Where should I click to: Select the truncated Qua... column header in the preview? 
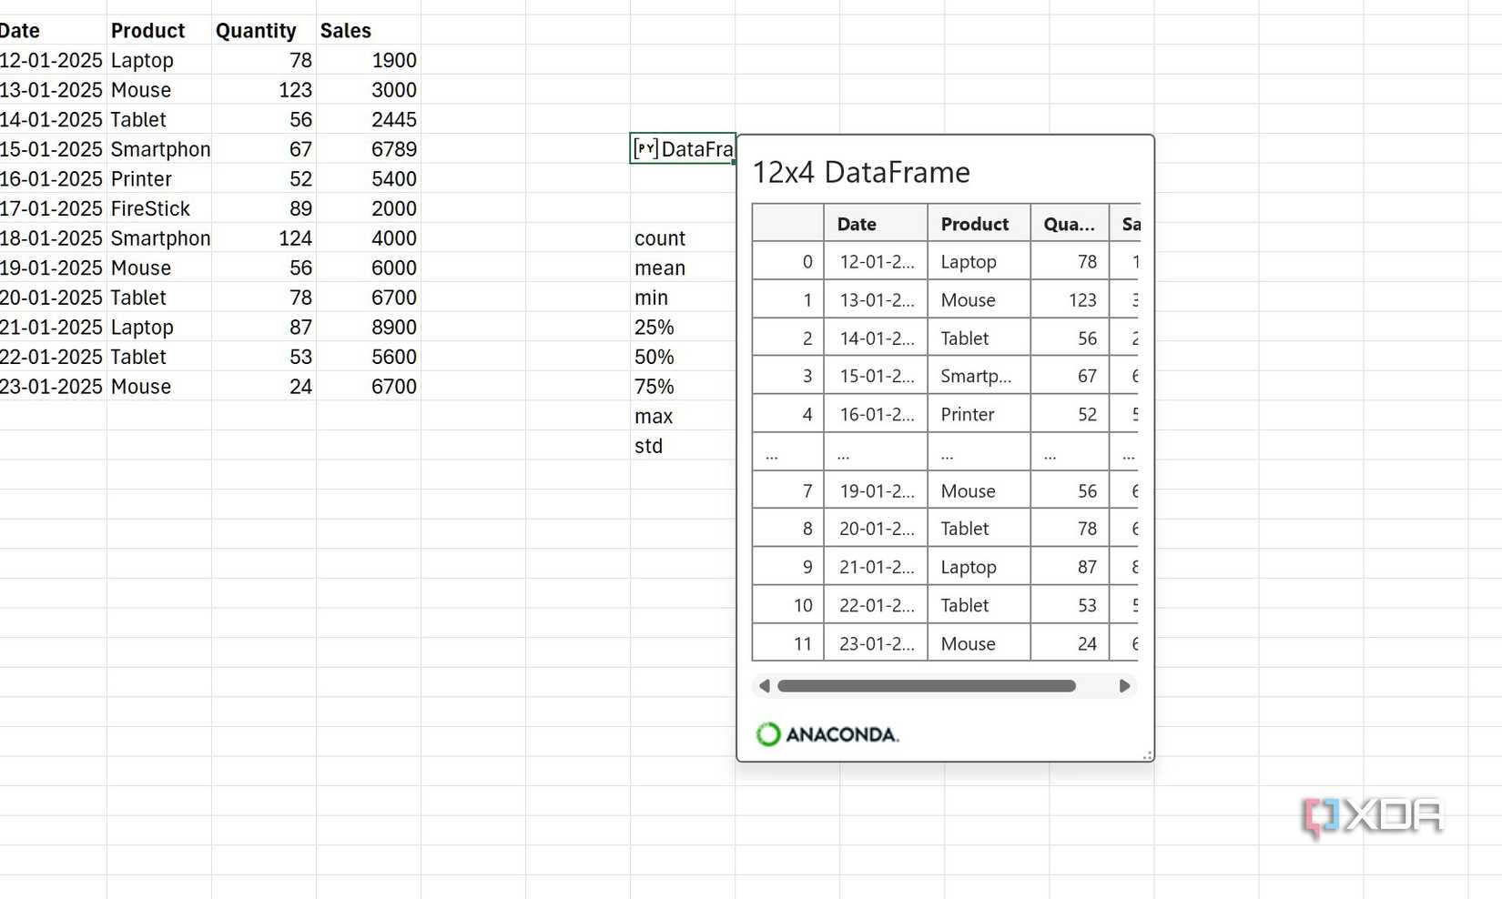(1069, 223)
